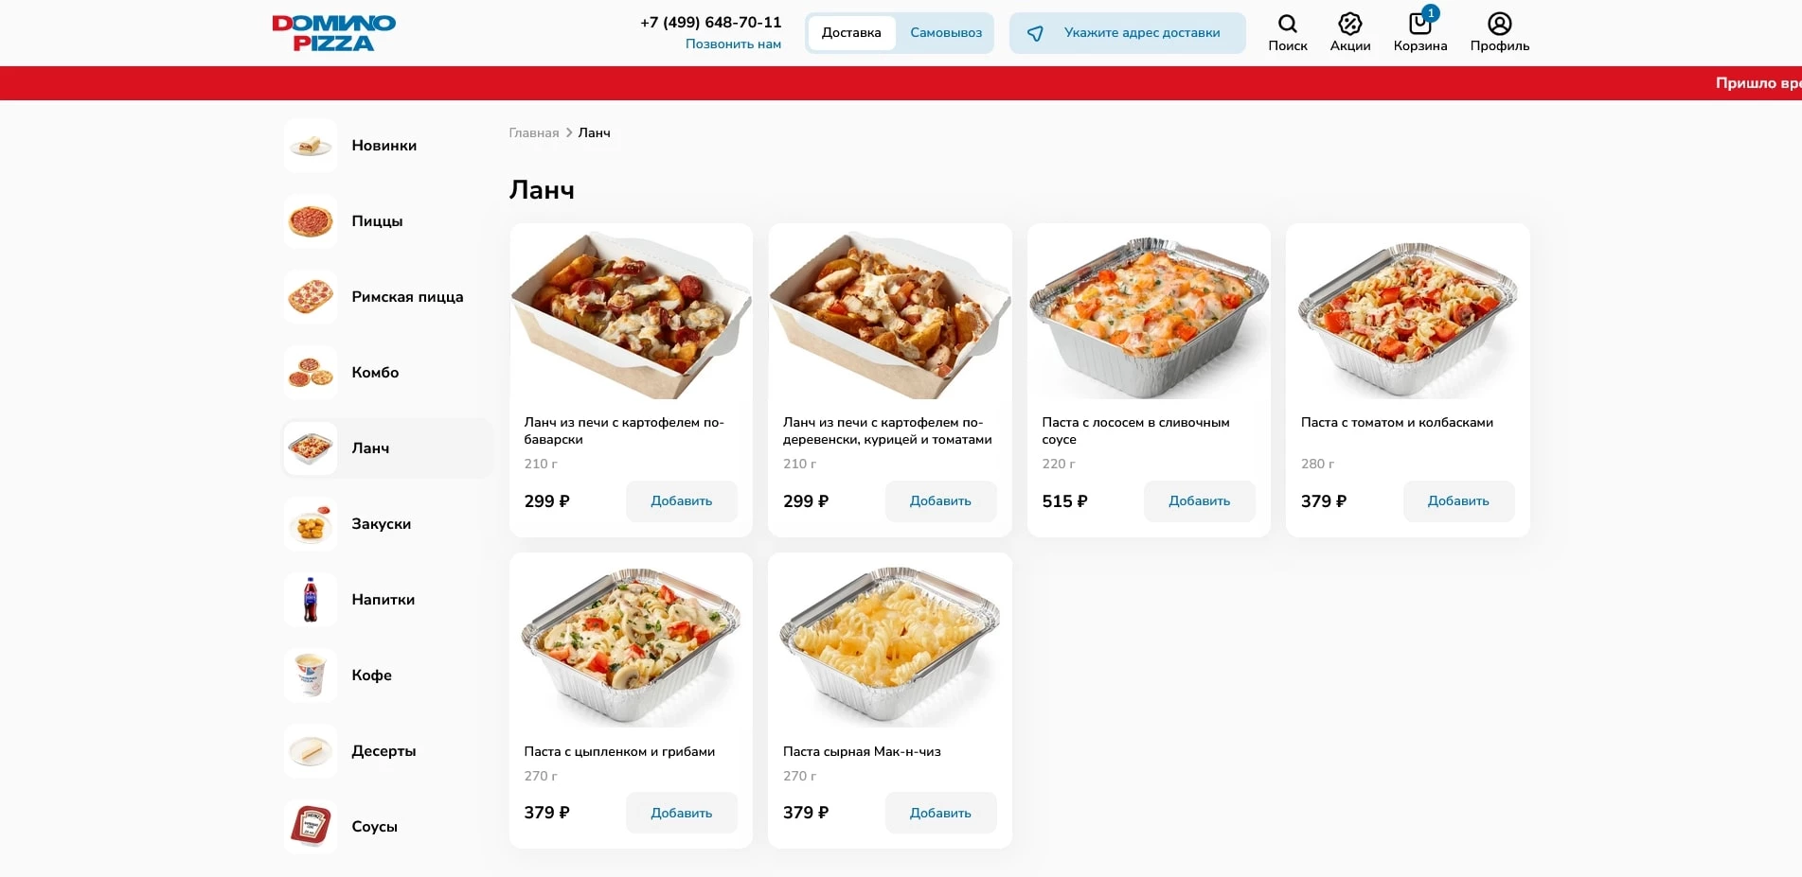Click the Позвонить нам link
The width and height of the screenshot is (1802, 877).
click(x=733, y=44)
